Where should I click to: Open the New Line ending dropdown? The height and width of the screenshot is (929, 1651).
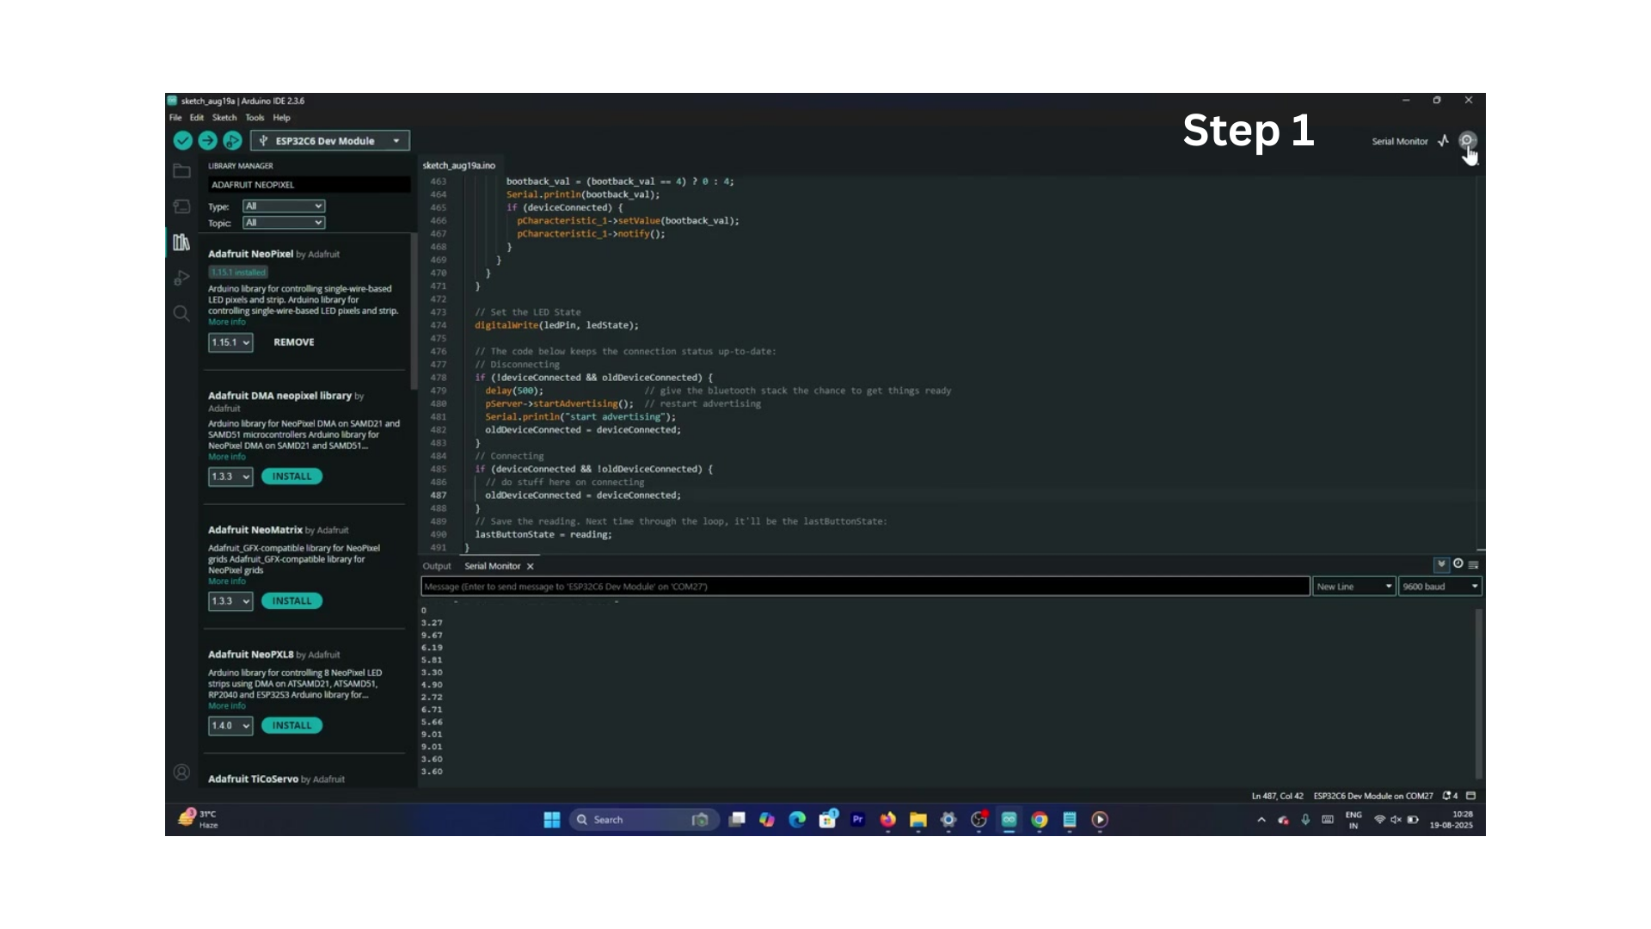click(x=1354, y=587)
